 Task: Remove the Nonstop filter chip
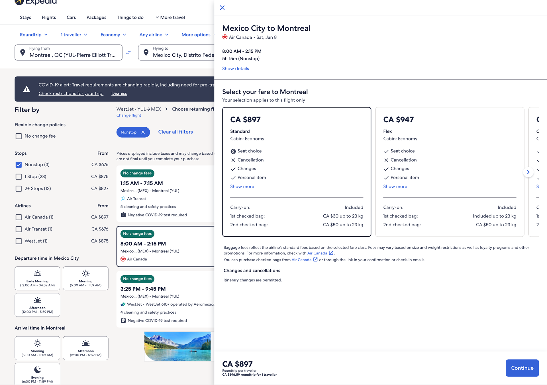pos(143,132)
